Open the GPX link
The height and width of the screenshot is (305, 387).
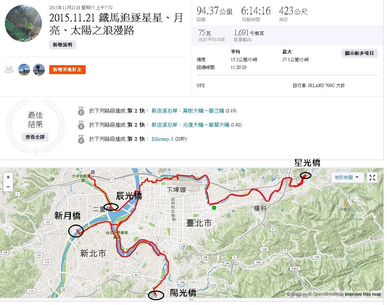click(x=201, y=85)
